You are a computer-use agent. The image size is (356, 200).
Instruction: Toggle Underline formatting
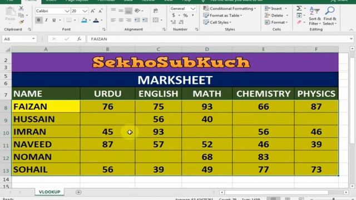[54, 20]
